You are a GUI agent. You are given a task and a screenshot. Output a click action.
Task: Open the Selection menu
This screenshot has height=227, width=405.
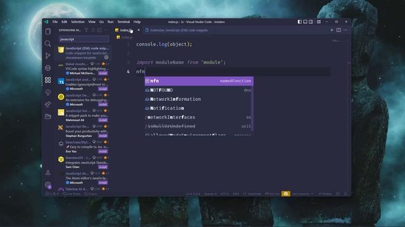[x=78, y=22]
